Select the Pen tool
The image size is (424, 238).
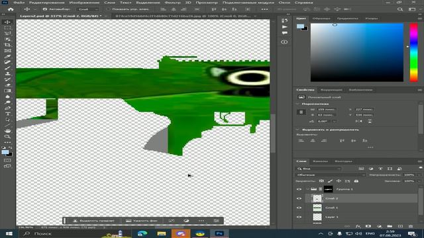(7, 108)
